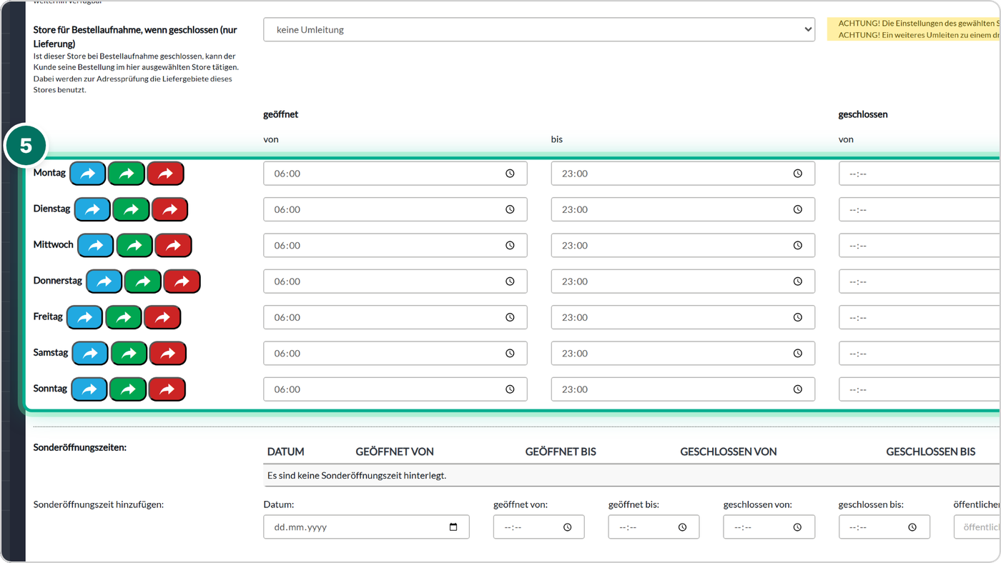Screen dimensions: 1001x563
Task: Click the green arrow button for Donnerstag
Action: pos(143,281)
